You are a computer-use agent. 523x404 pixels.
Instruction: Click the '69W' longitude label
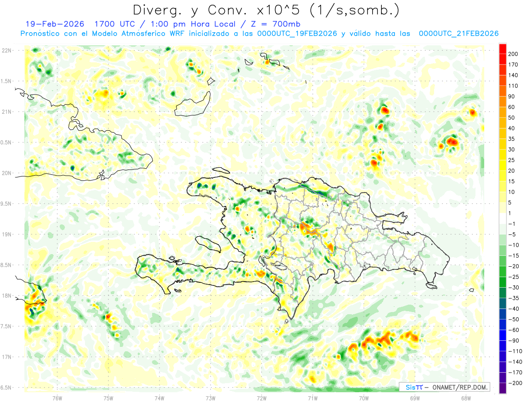coord(415,398)
